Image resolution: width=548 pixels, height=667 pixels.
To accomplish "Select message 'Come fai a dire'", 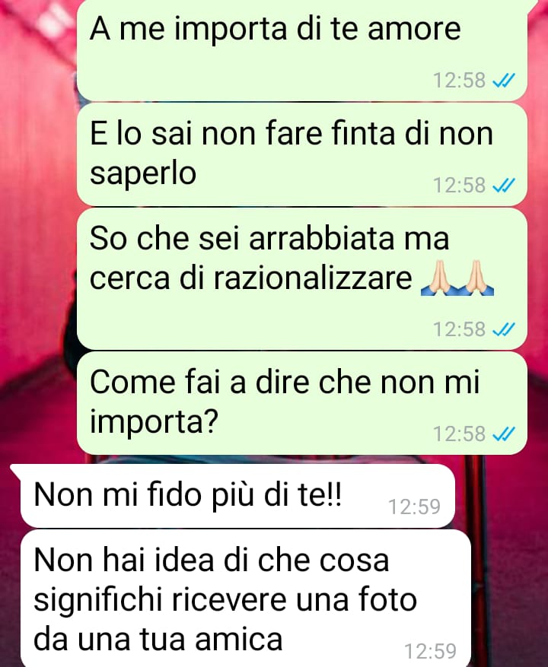I will click(302, 403).
